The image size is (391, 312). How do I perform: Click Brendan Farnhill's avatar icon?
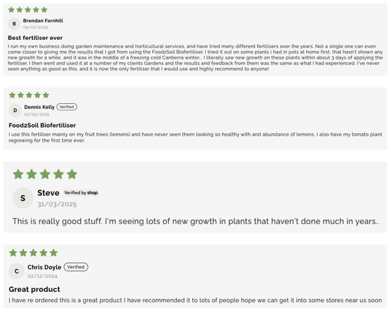pyautogui.click(x=14, y=24)
